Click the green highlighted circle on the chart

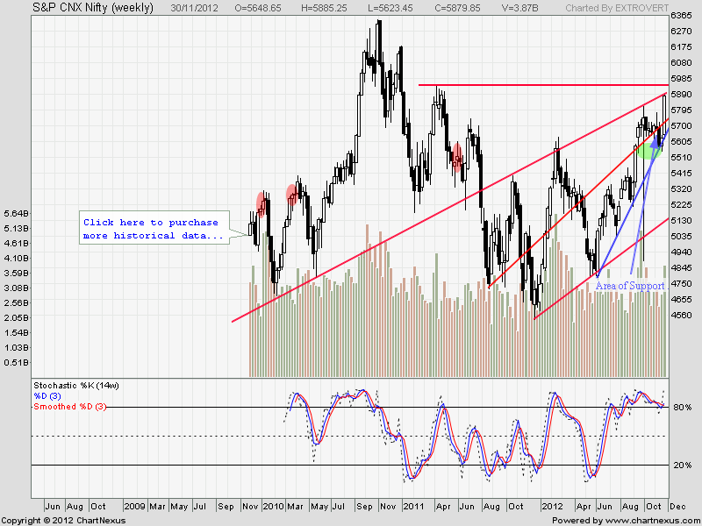pos(648,150)
